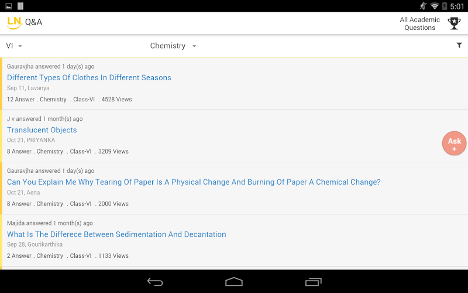Open the Translucent Objects question
This screenshot has width=468, height=293.
coord(42,130)
